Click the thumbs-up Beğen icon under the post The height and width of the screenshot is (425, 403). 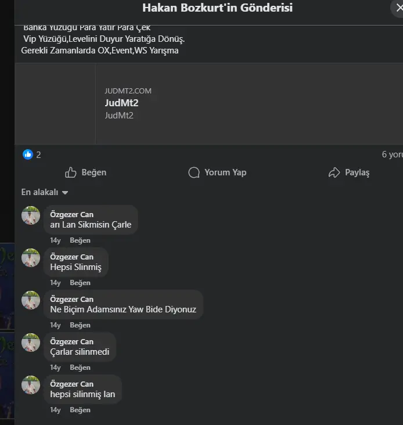click(71, 172)
